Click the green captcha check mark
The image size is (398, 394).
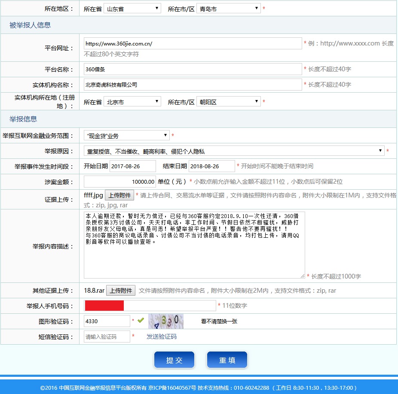[x=141, y=320]
